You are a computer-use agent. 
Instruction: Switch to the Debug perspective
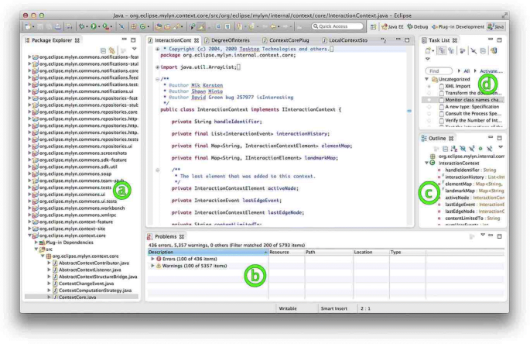pos(417,26)
